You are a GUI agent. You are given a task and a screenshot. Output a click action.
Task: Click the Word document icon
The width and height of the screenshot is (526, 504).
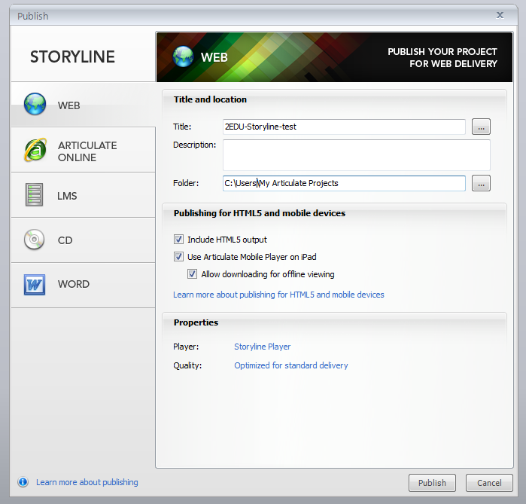35,285
